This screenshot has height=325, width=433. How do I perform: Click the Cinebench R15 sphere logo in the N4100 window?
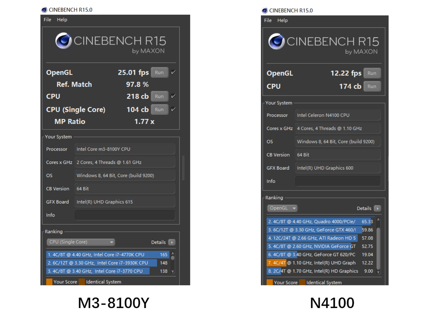(x=277, y=41)
